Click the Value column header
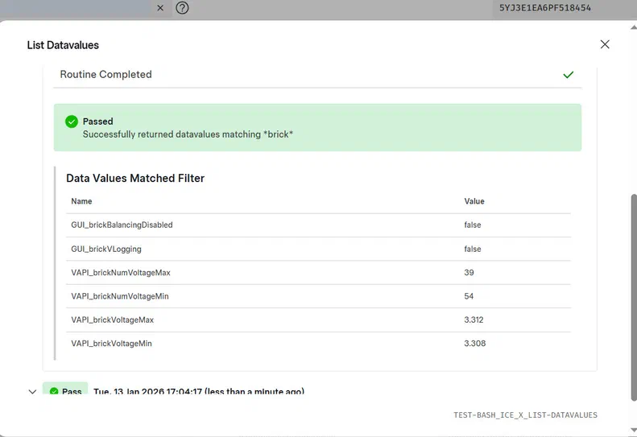Image resolution: width=637 pixels, height=437 pixels. coord(474,201)
